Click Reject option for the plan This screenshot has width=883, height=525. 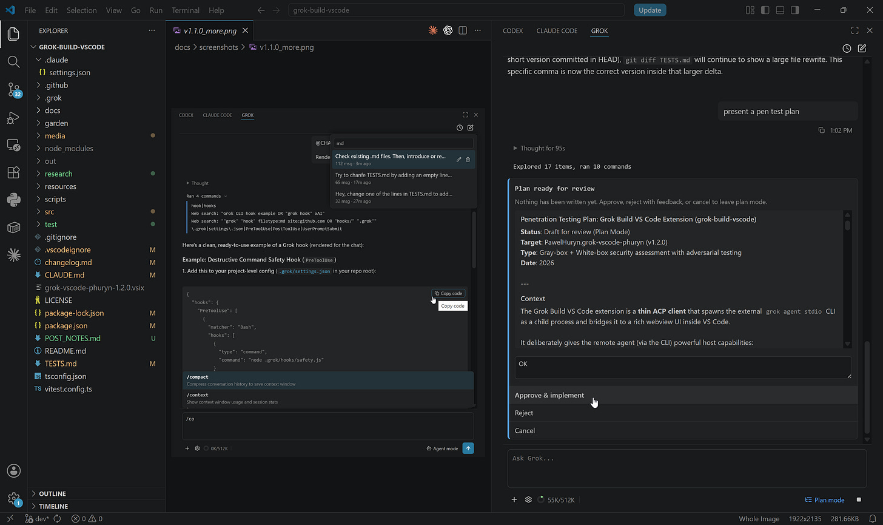(683, 413)
